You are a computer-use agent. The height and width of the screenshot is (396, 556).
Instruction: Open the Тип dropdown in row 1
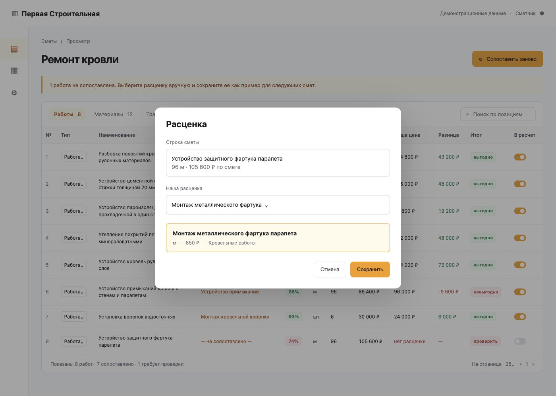tap(73, 157)
